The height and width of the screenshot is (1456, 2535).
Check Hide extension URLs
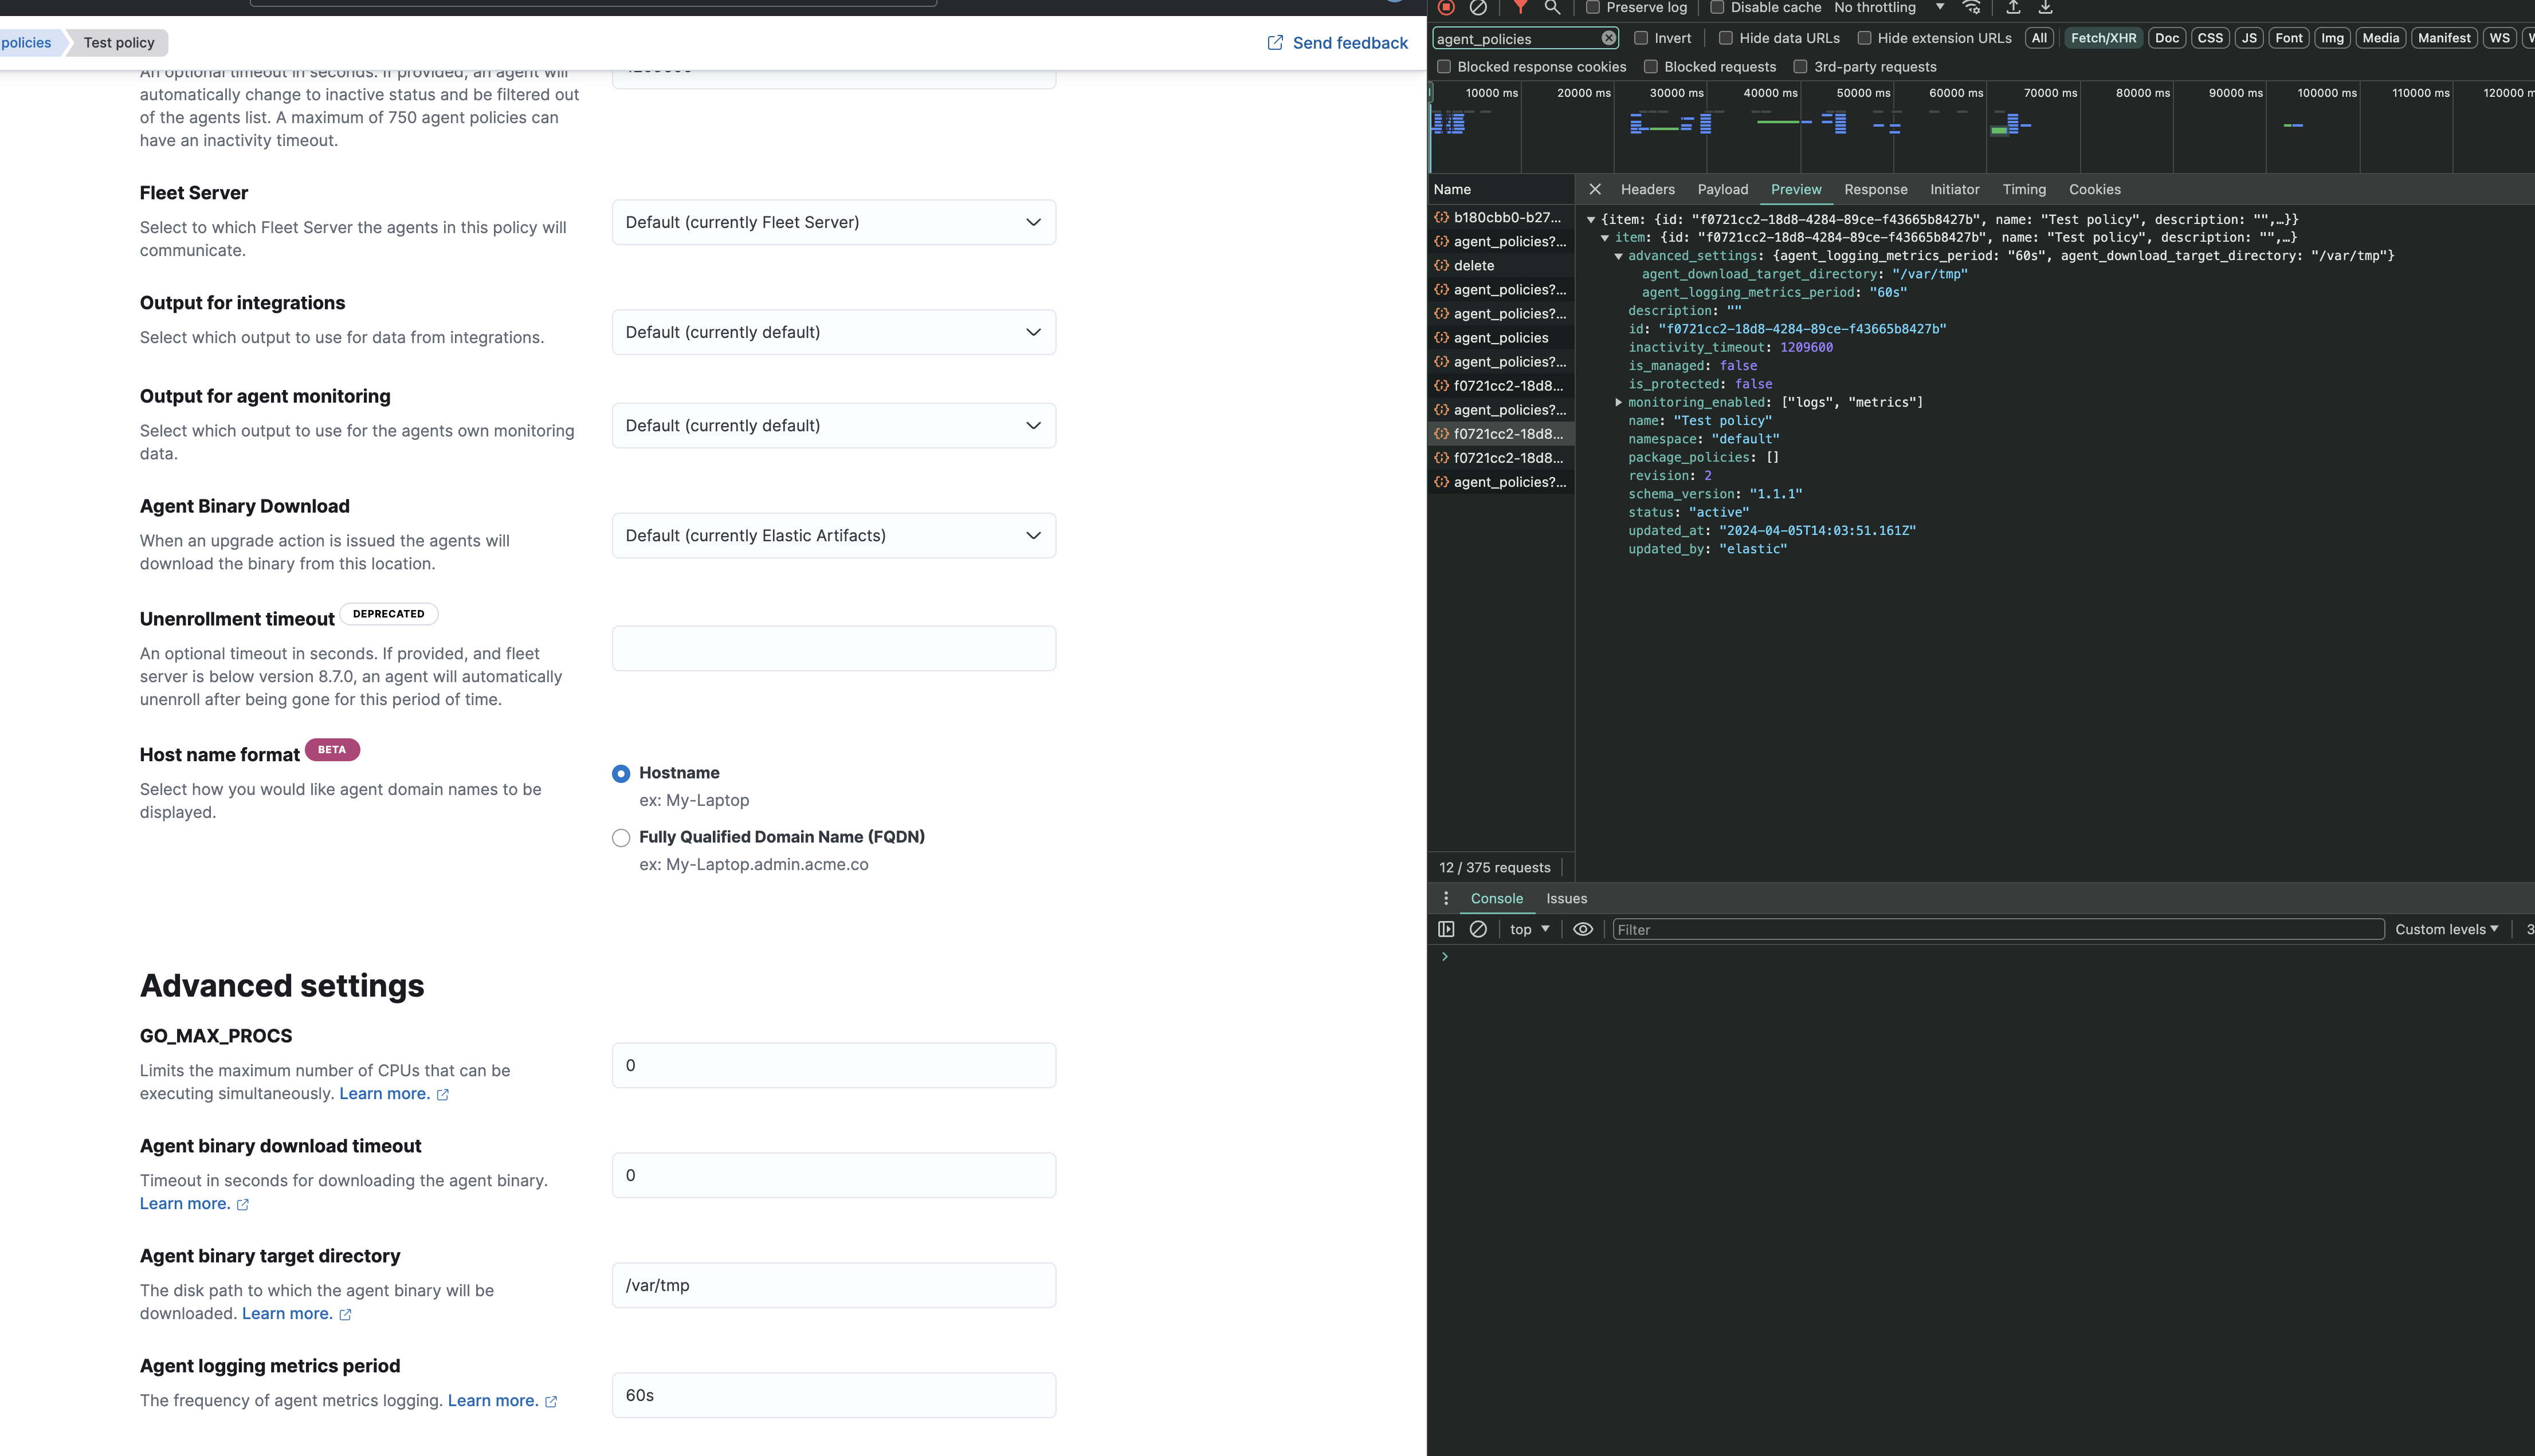[x=1864, y=38]
